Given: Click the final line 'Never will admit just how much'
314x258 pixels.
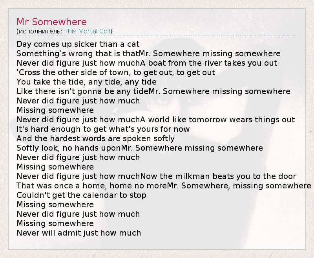Looking at the screenshot, I should click(78, 233).
